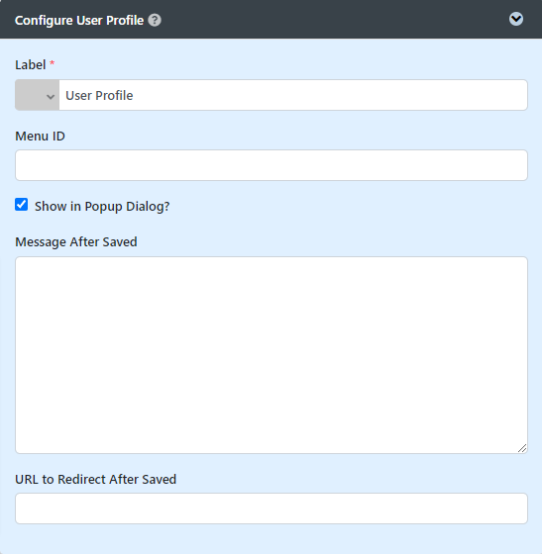Click the 'Label' field caption
Image resolution: width=542 pixels, height=554 pixels.
point(31,65)
